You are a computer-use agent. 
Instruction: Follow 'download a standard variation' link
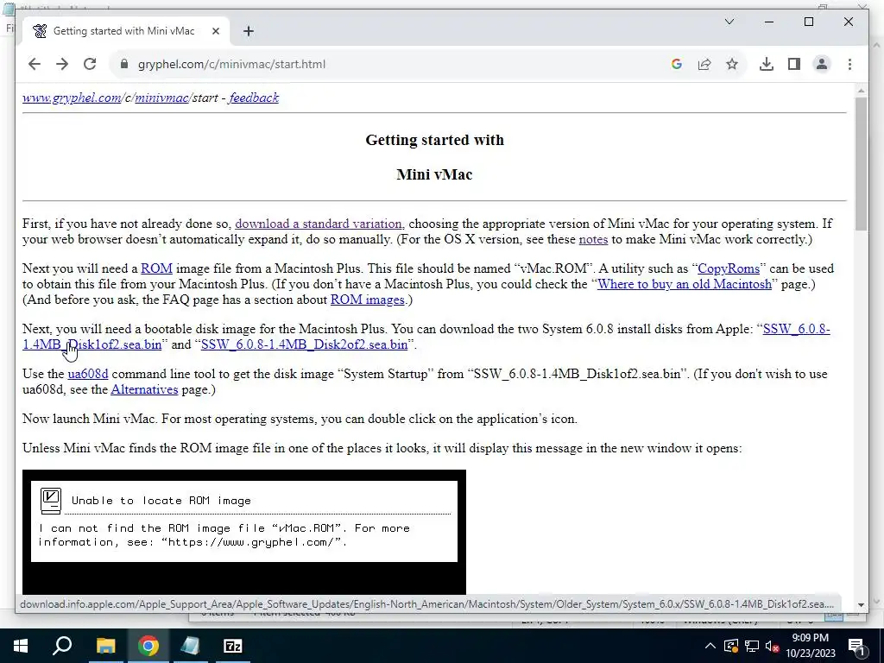pyautogui.click(x=319, y=224)
